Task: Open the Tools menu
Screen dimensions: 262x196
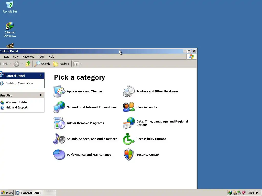Action: pos(41,57)
